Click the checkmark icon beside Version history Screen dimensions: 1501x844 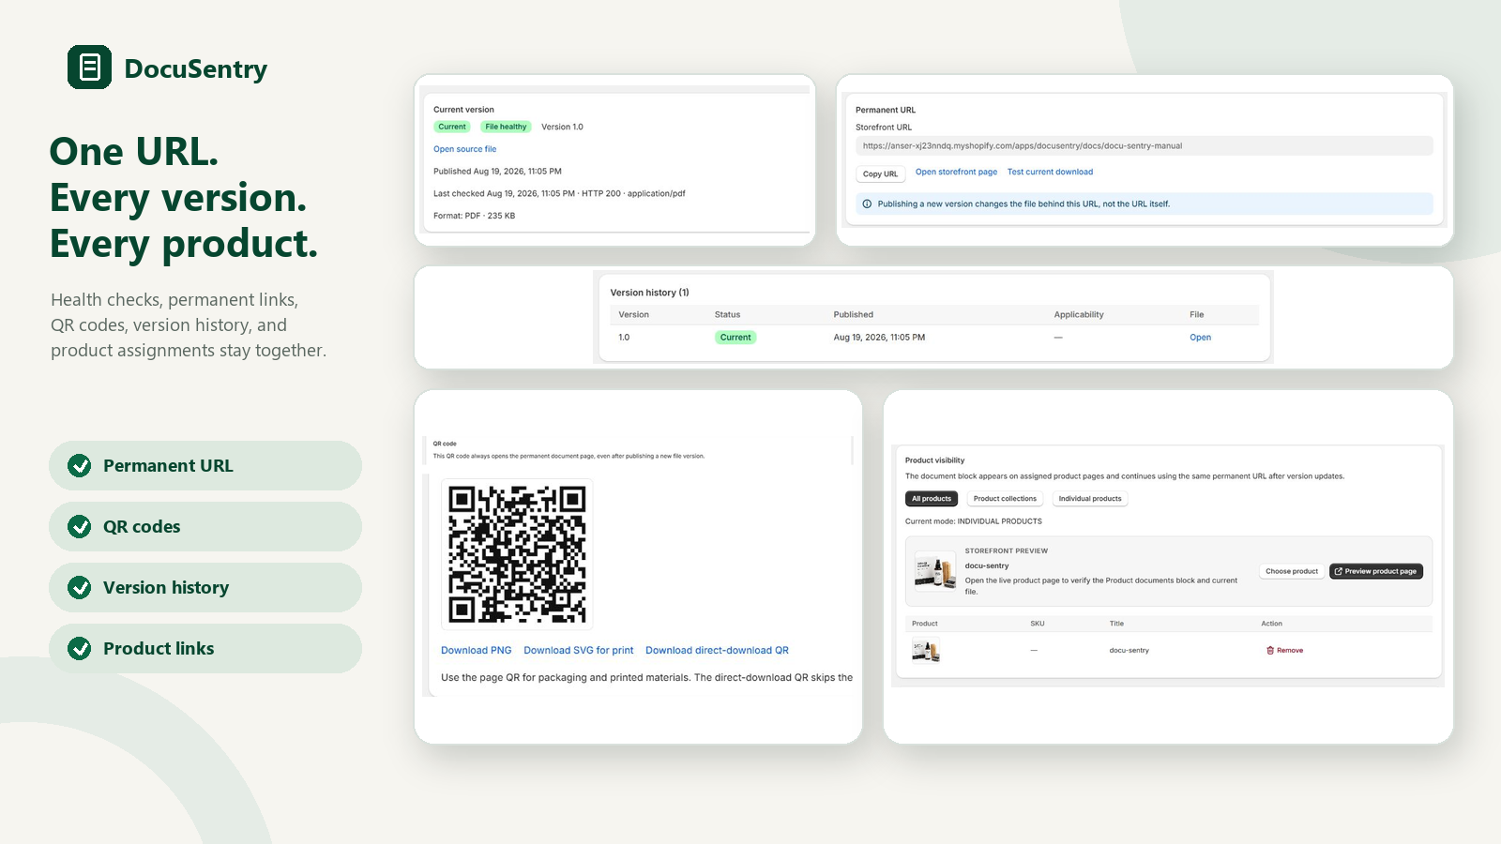pyautogui.click(x=80, y=588)
